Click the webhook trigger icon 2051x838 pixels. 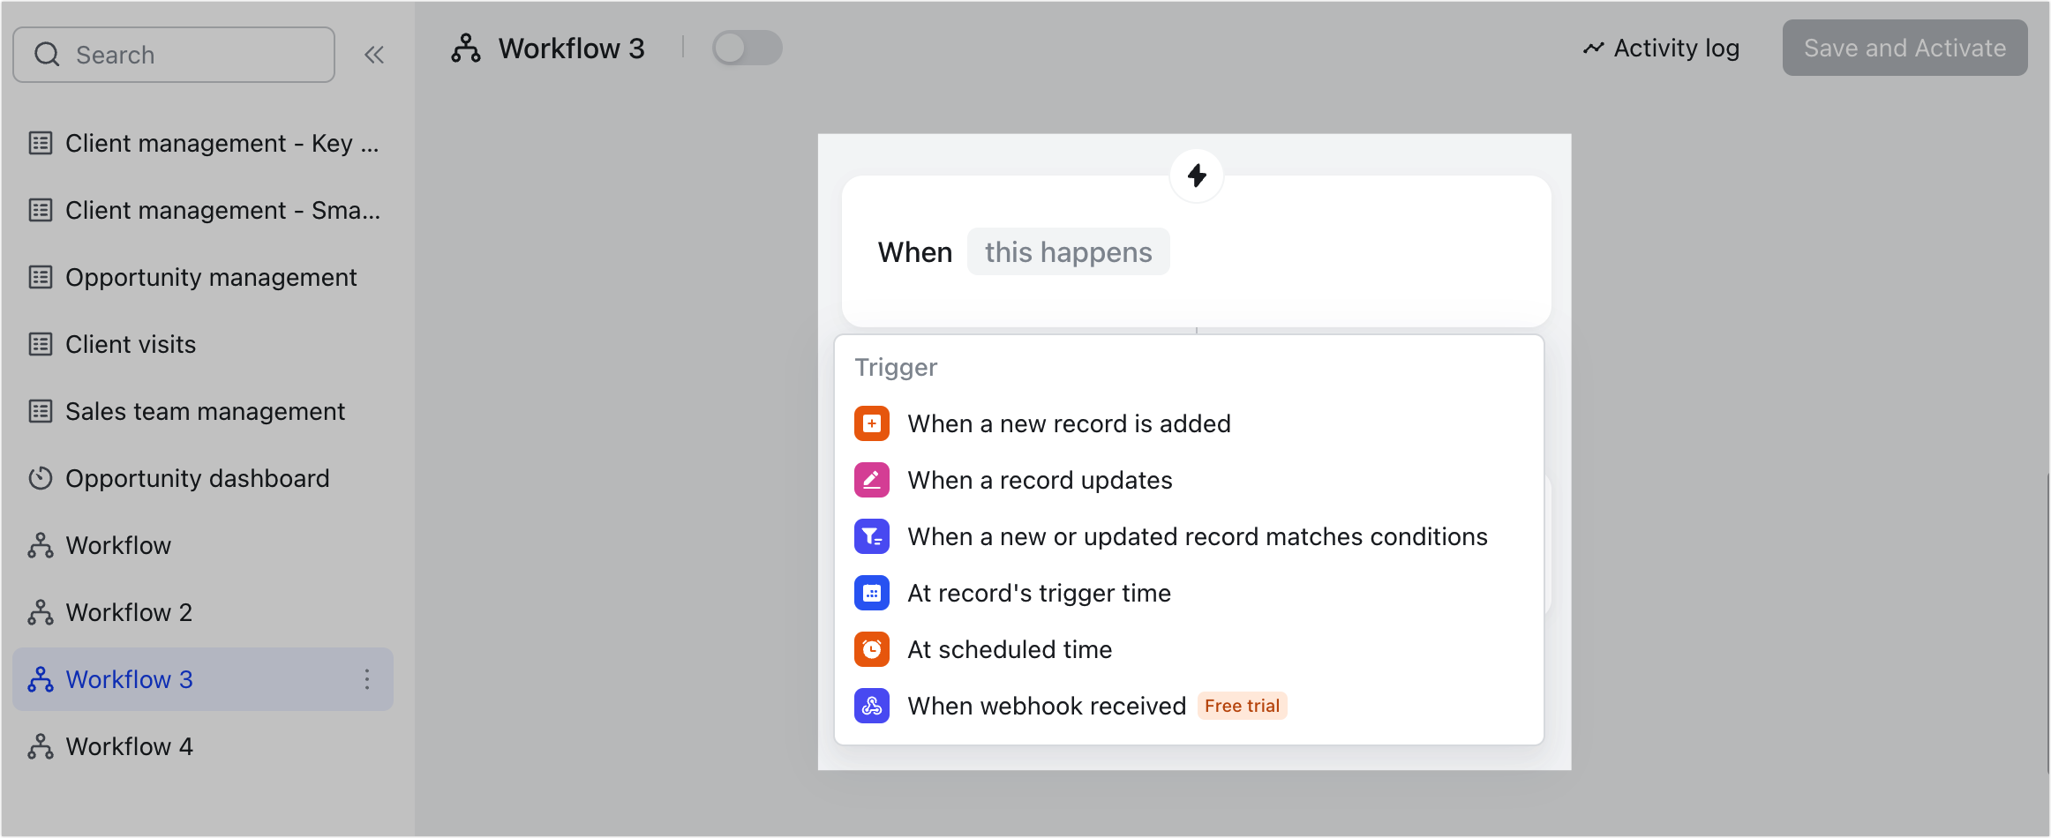(x=871, y=706)
